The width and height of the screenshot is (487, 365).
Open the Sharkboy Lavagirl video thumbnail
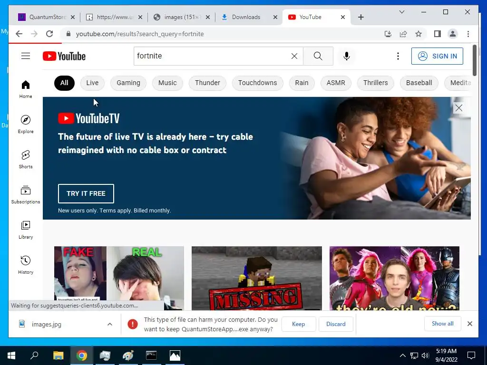coord(394,278)
